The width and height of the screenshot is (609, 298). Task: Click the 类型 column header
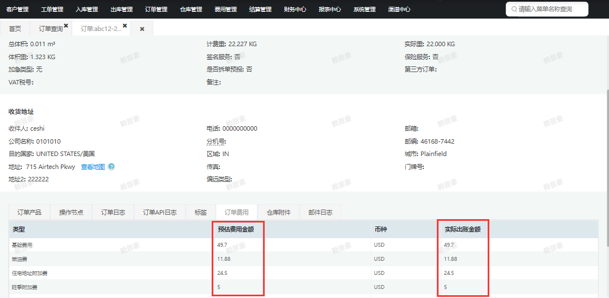pyautogui.click(x=19, y=230)
